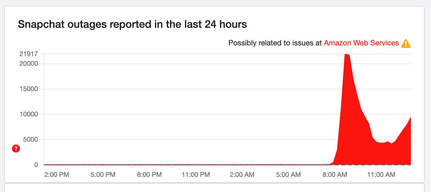
Task: Click the 20000 y-axis label
Action: (28, 64)
